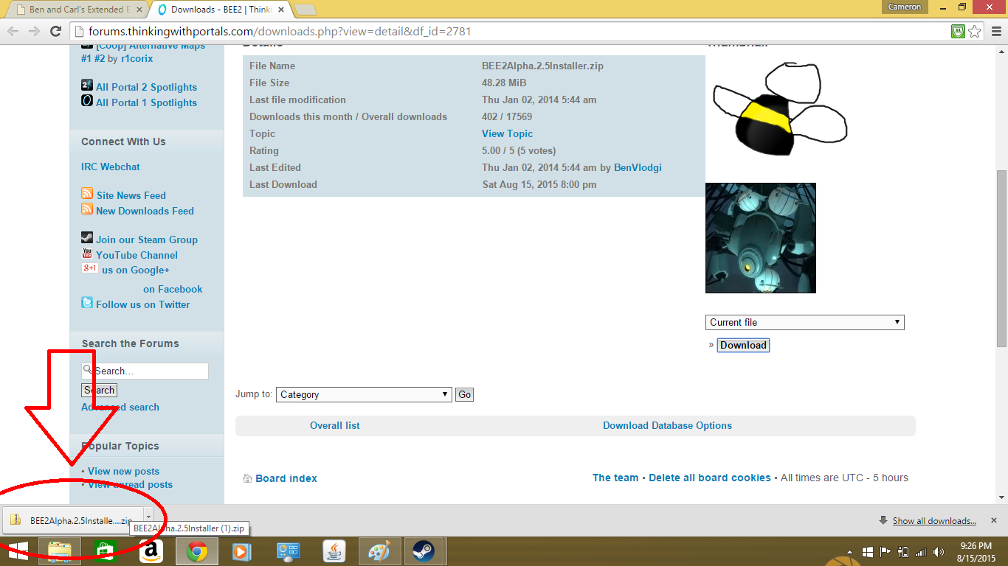Open the Windows Store taskbar icon
The image size is (1008, 566).
106,551
